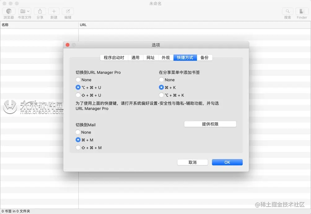311x214 pixels.
Task: Click the 编辑 edit toolbar icon
Action: click(68, 11)
